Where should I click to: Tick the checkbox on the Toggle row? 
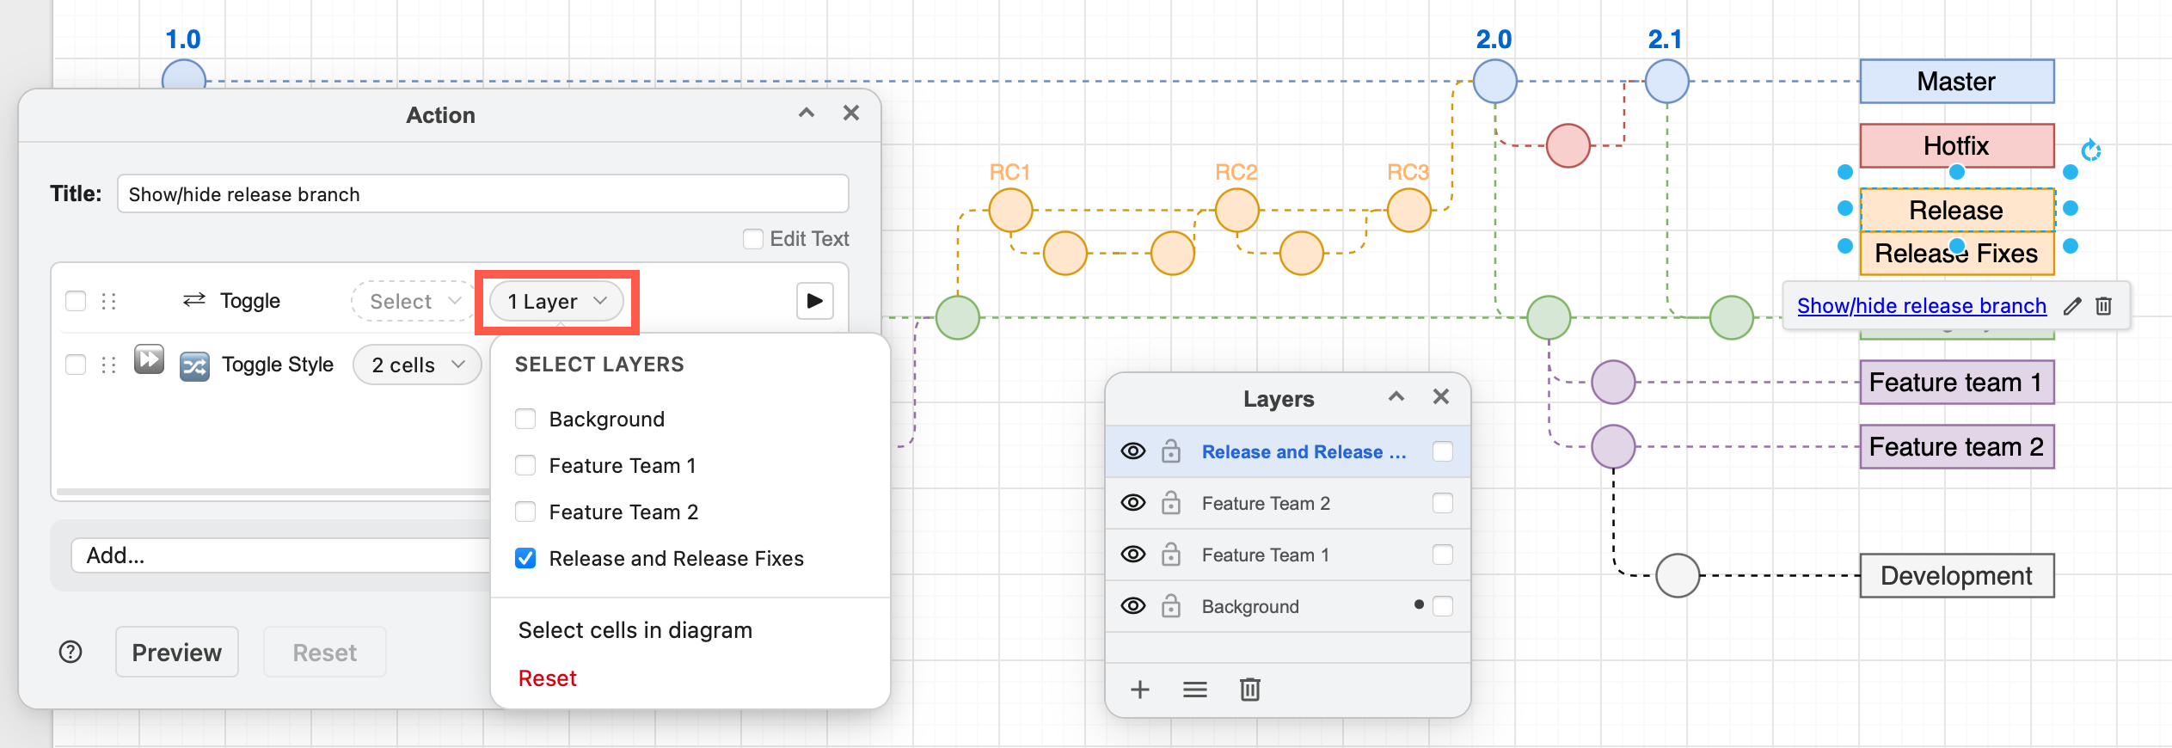[x=76, y=301]
